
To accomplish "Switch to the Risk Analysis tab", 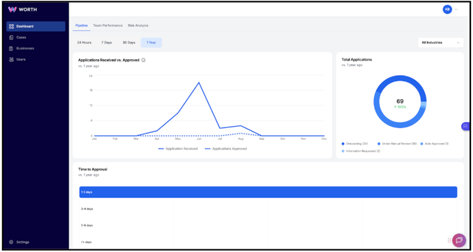I will 138,25.
